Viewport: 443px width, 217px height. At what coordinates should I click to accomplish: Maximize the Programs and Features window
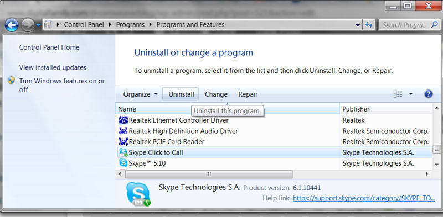click(x=408, y=6)
